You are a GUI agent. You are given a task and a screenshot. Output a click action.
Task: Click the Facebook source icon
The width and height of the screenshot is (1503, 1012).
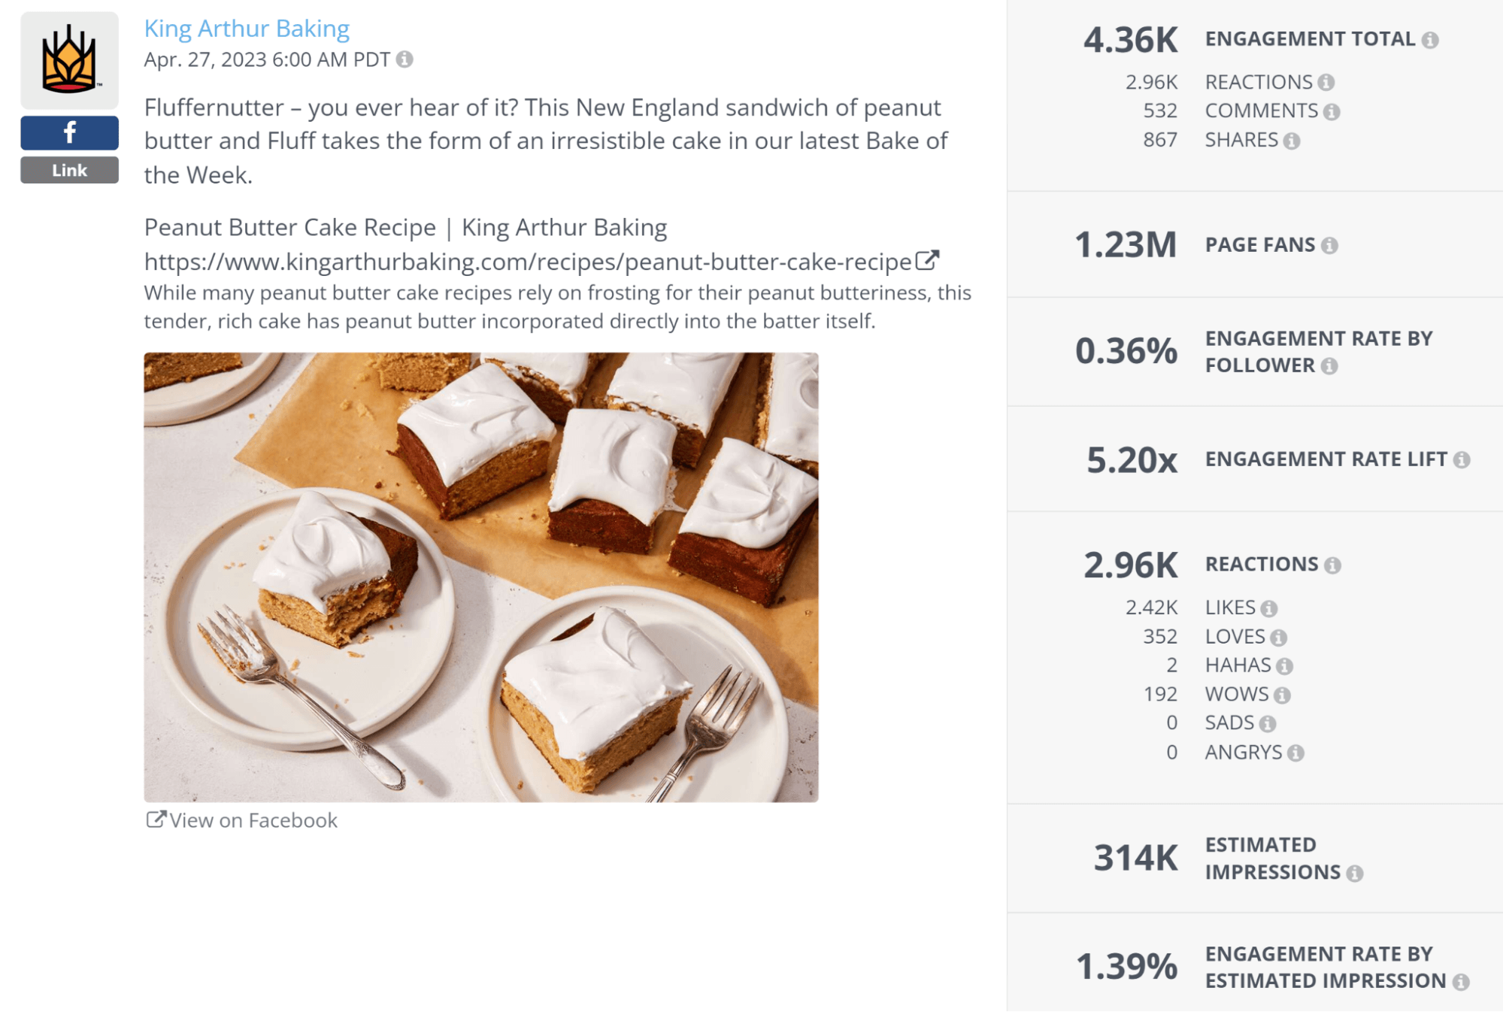click(x=68, y=133)
